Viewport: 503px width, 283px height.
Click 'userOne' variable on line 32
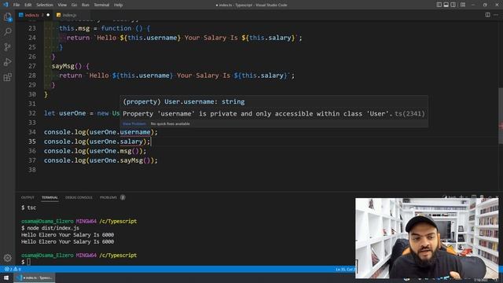[72, 113]
